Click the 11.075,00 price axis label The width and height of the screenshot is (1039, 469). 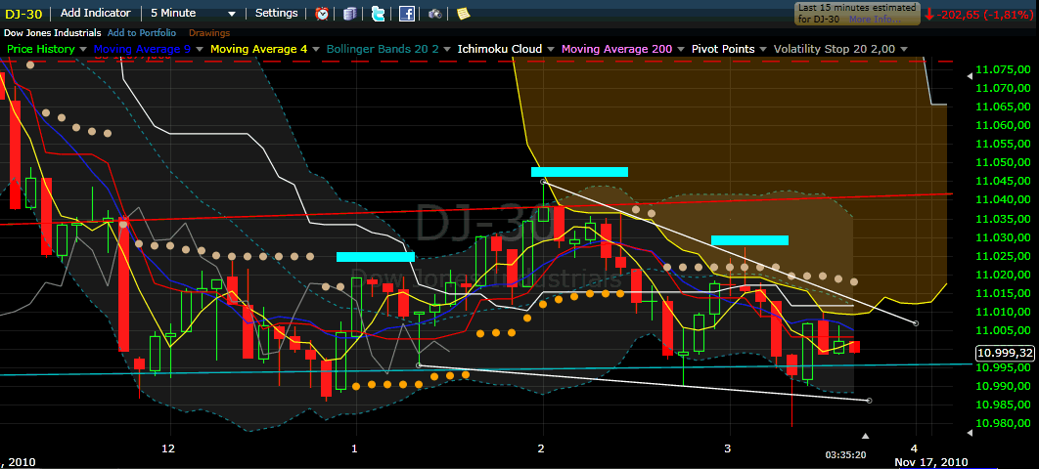click(x=1003, y=69)
